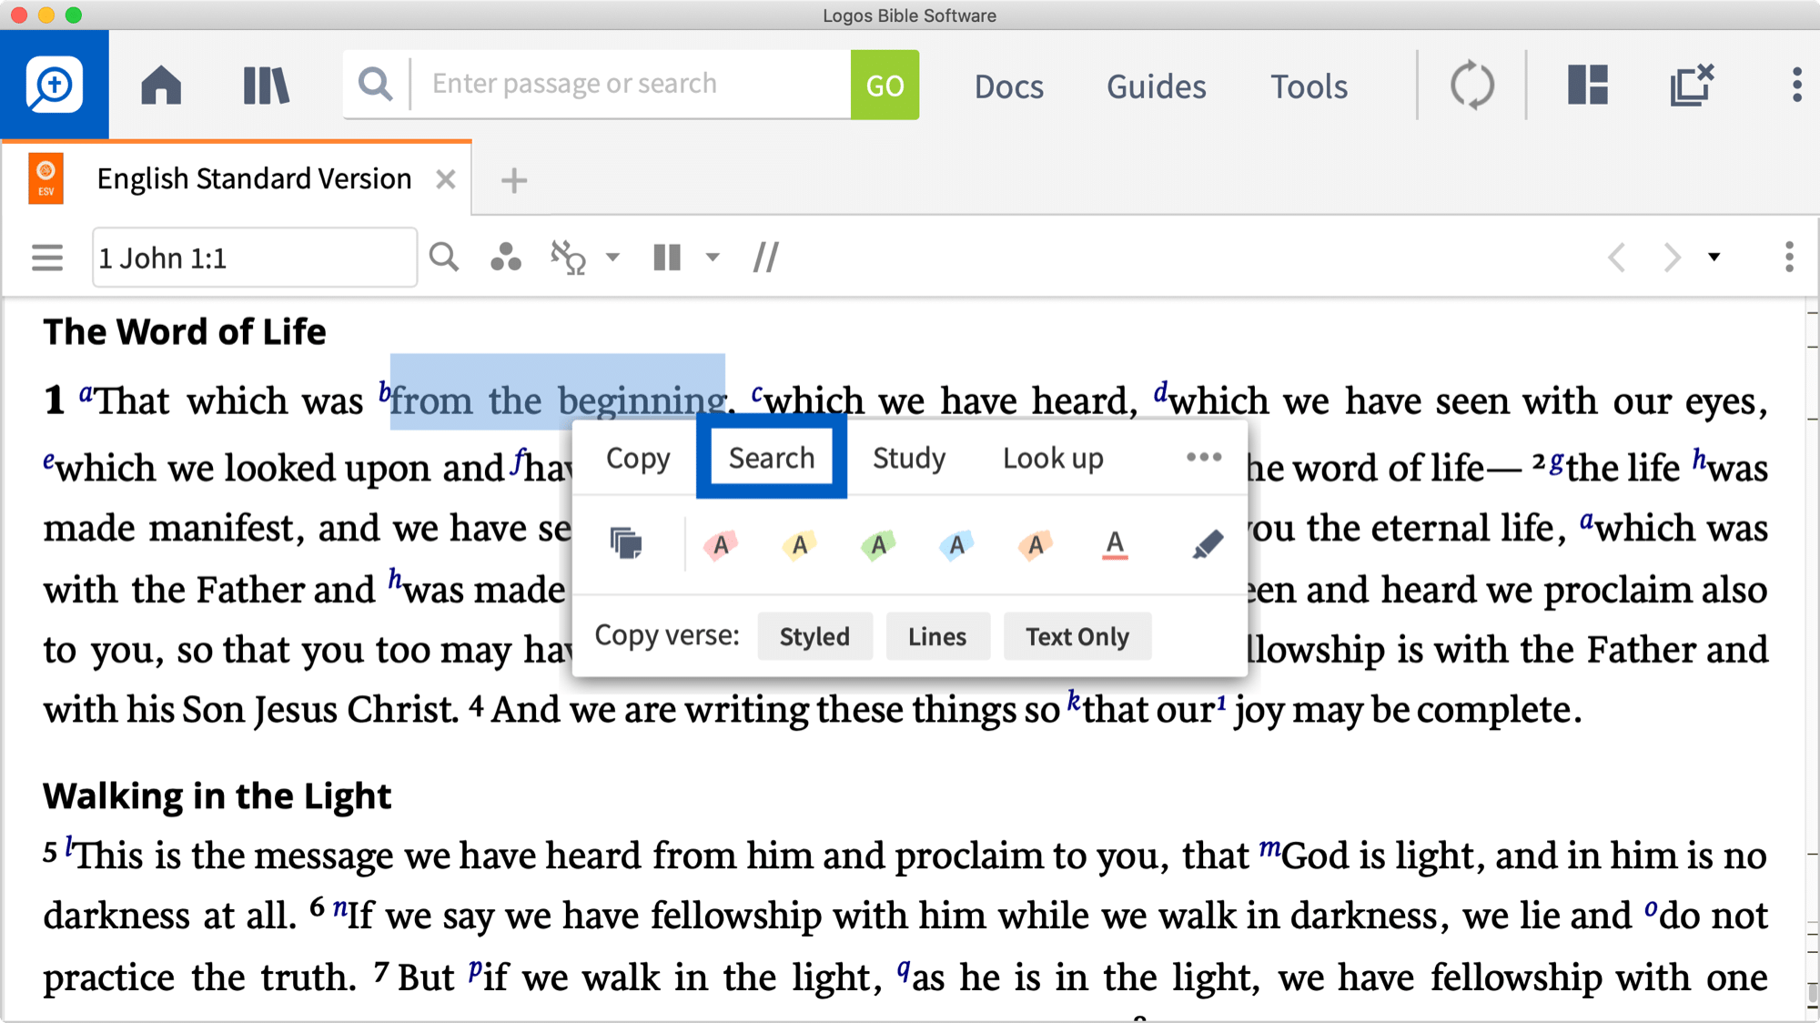The image size is (1820, 1023).
Task: Click the ESV resource icon
Action: (x=45, y=178)
